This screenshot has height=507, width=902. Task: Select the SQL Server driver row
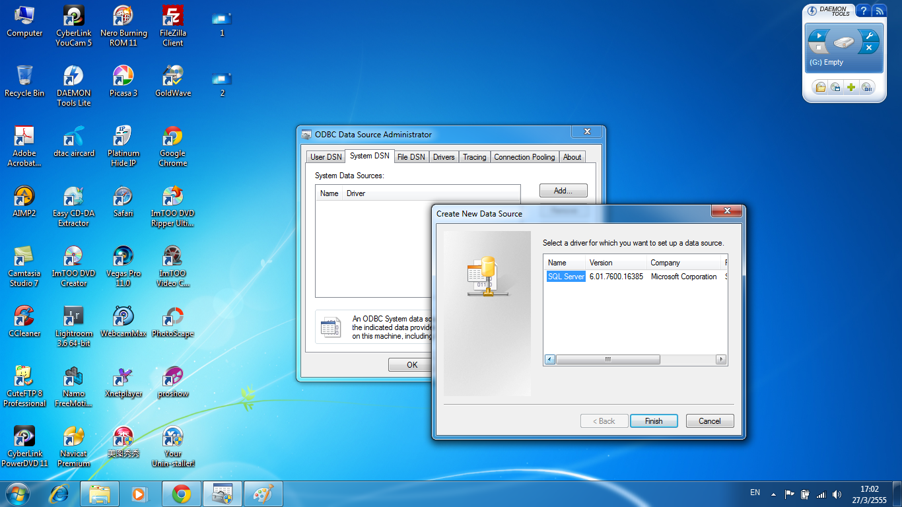(635, 277)
